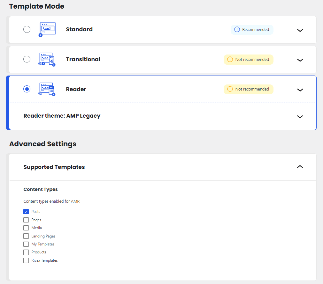Viewport: 323px width, 284px height.
Task: Expand the Transitional mode details chevron
Action: (300, 60)
